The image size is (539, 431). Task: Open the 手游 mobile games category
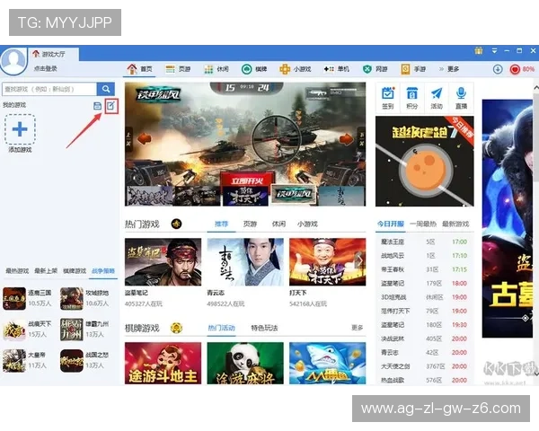tap(413, 69)
